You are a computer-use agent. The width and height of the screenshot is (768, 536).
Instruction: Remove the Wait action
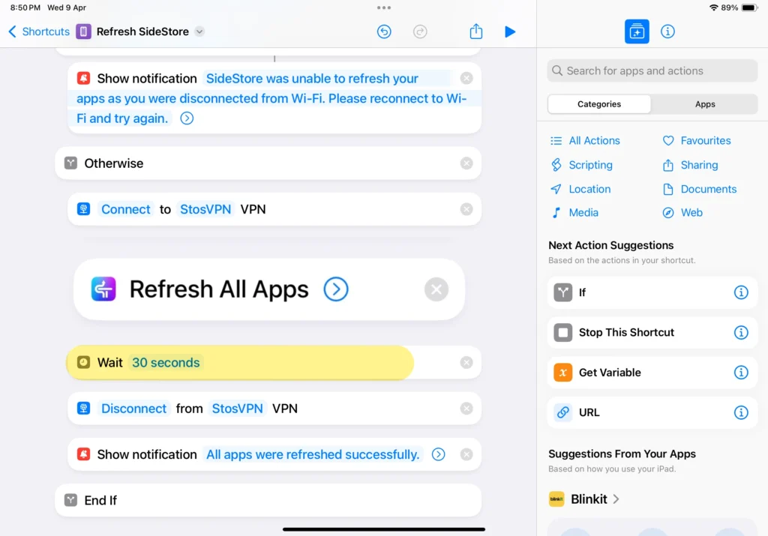[x=466, y=363]
